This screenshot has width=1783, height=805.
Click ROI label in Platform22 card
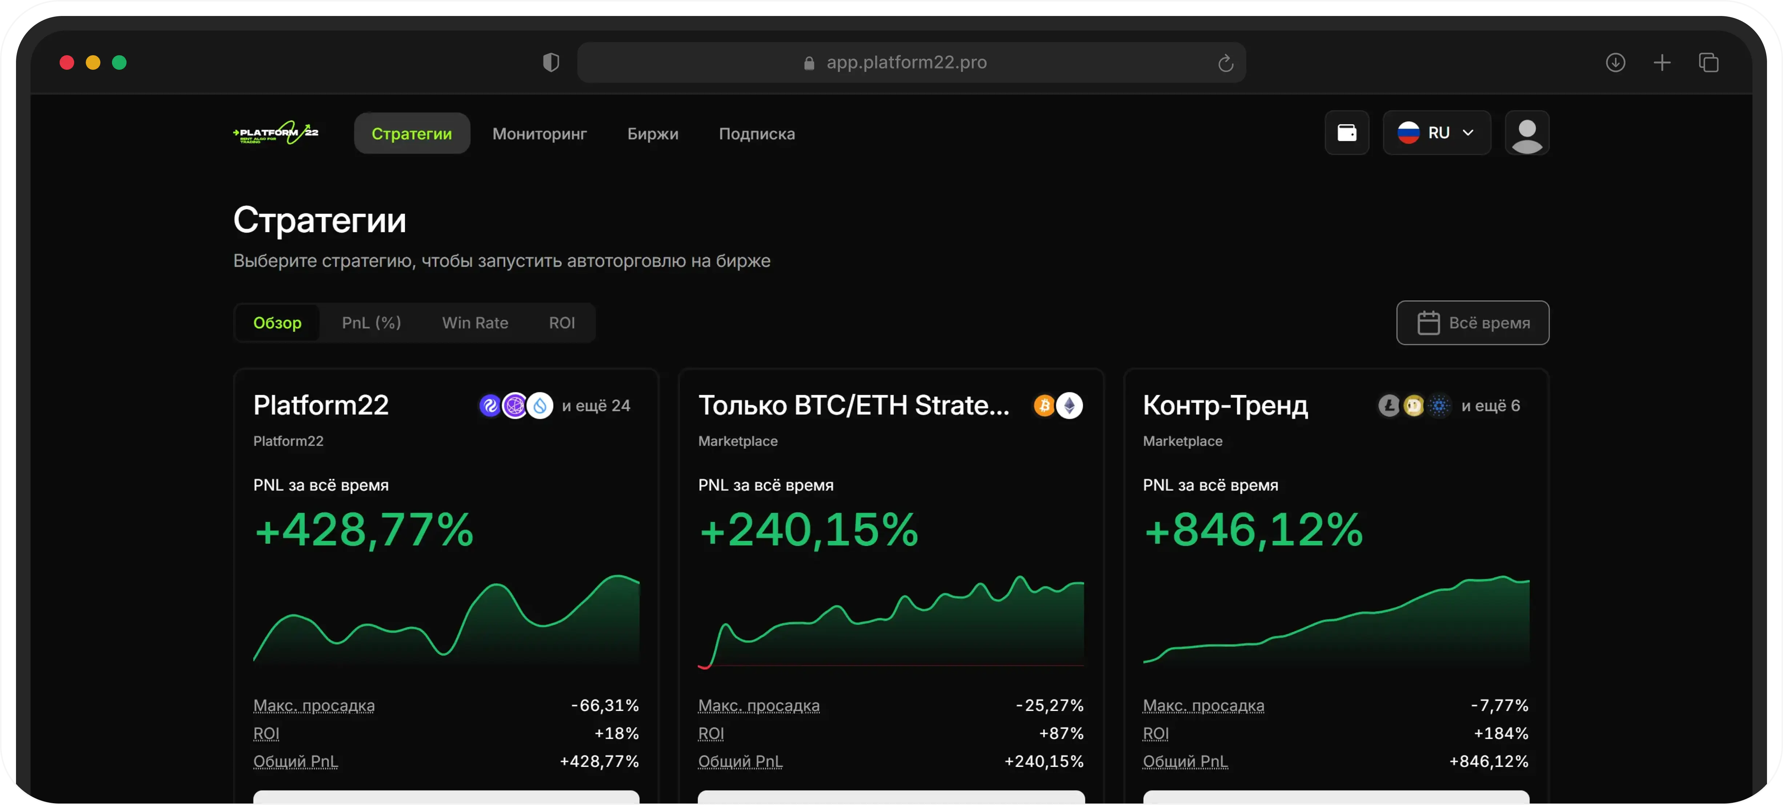point(266,733)
